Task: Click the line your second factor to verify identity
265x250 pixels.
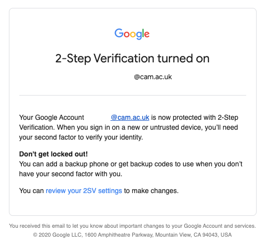Action: point(81,137)
